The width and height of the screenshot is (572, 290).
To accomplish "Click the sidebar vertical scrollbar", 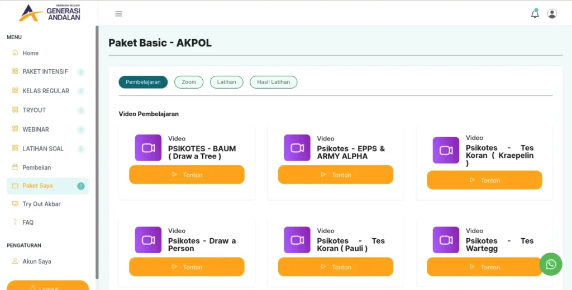I will pyautogui.click(x=97, y=152).
